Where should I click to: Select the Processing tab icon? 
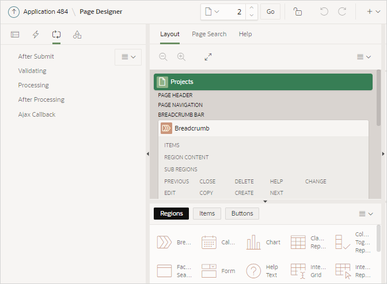click(x=56, y=34)
